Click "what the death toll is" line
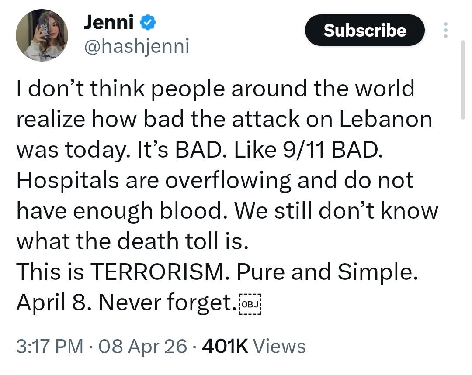The height and width of the screenshot is (375, 472). click(132, 242)
